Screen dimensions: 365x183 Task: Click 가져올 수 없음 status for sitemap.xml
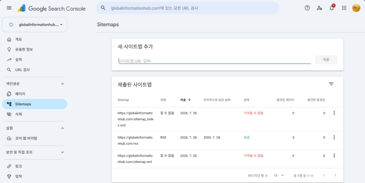[x=253, y=156]
